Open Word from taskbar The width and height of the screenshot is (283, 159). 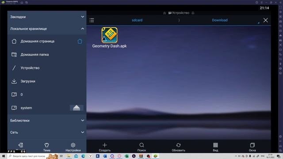tap(105, 156)
